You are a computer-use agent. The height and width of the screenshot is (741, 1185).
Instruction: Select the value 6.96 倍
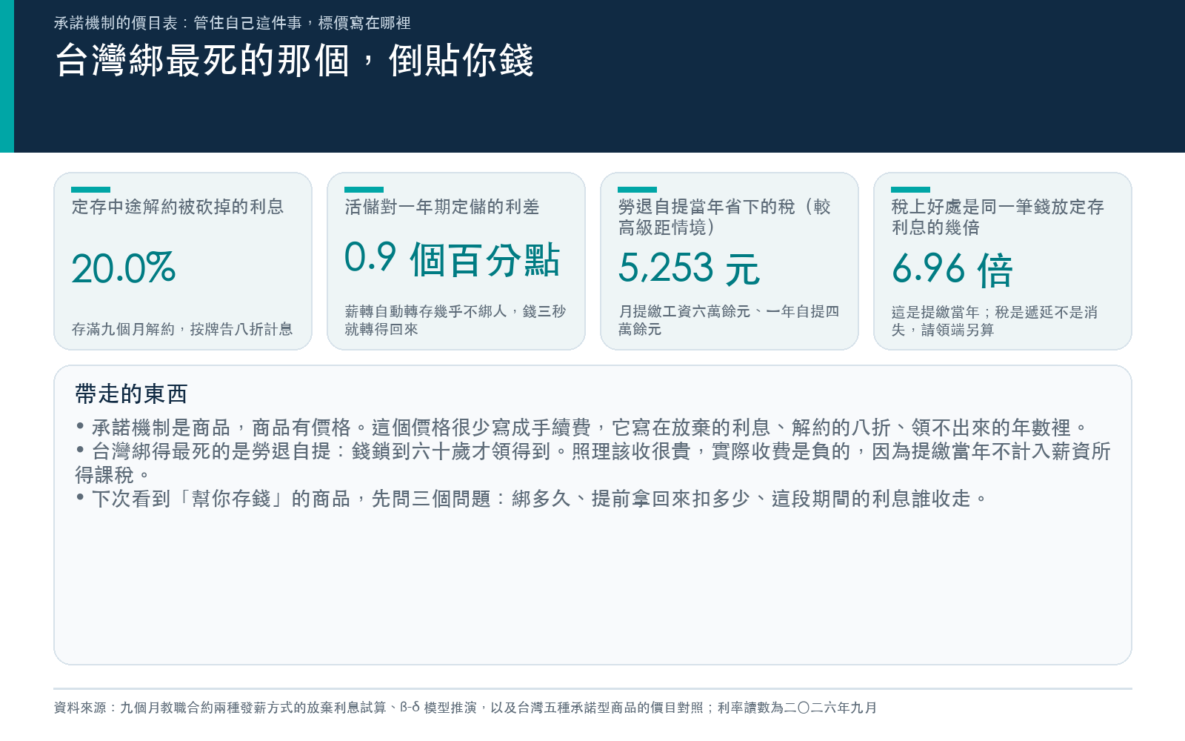(952, 269)
